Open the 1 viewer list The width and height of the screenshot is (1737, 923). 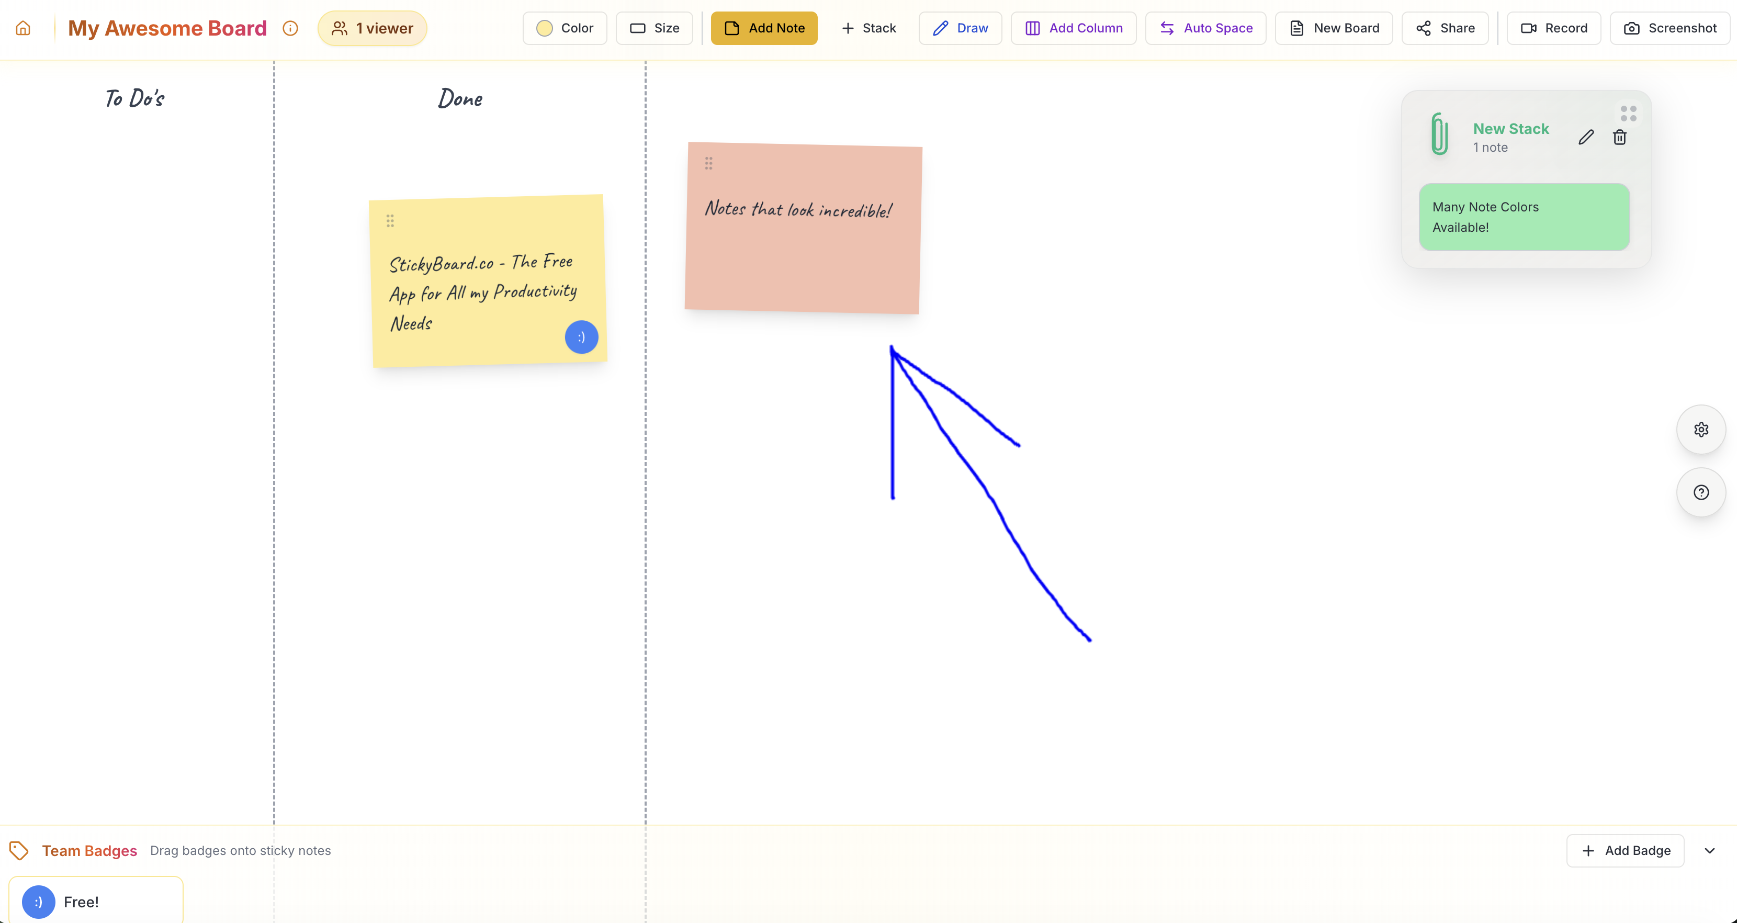point(372,28)
